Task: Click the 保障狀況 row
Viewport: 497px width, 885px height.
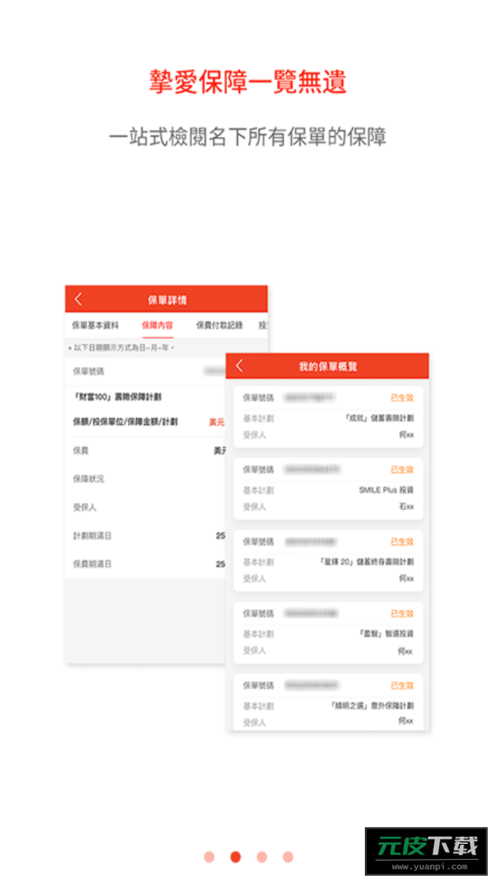Action: (x=145, y=479)
